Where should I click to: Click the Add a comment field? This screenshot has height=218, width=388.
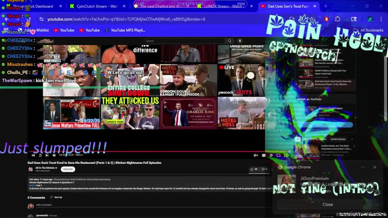(x=152, y=205)
